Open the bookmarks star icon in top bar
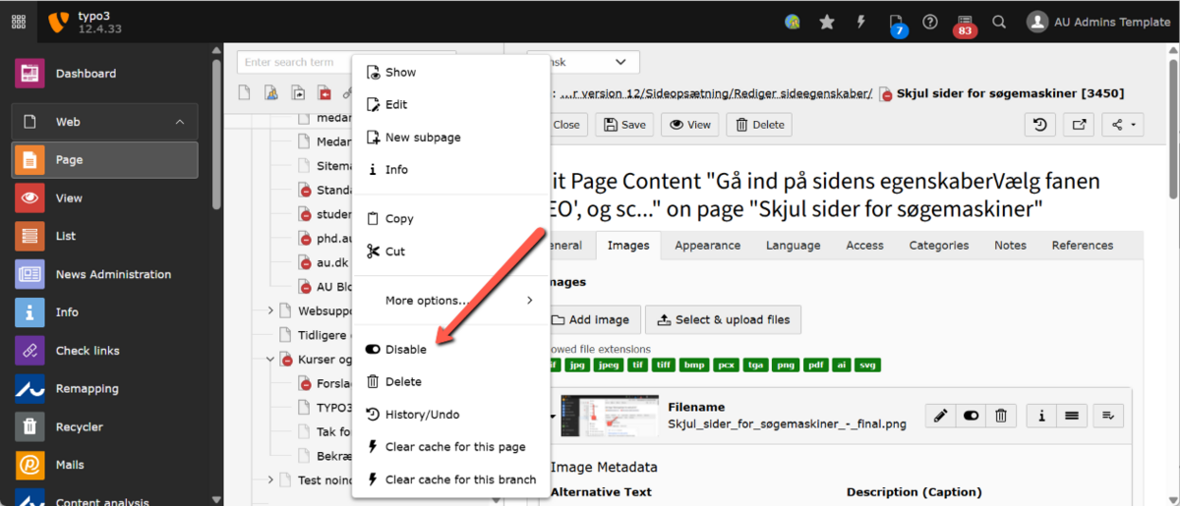 [827, 22]
